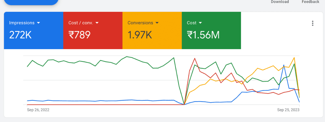Click where all lines drop to zero
Image resolution: width=325 pixels, height=122 pixels.
pyautogui.click(x=184, y=104)
